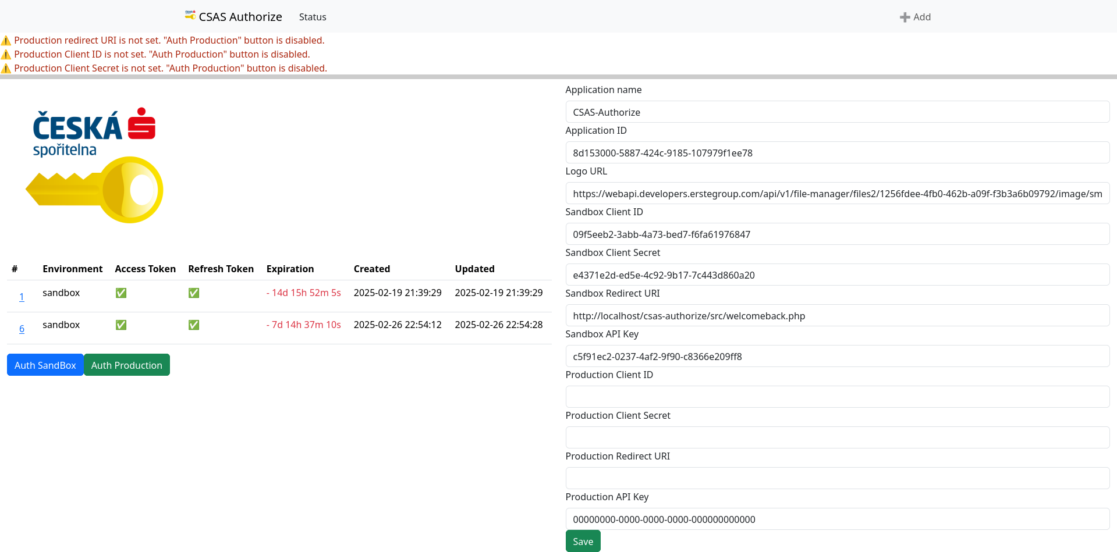Screen dimensions: 1117x552
Task: Focus the Sandbox Client ID field
Action: (x=837, y=234)
